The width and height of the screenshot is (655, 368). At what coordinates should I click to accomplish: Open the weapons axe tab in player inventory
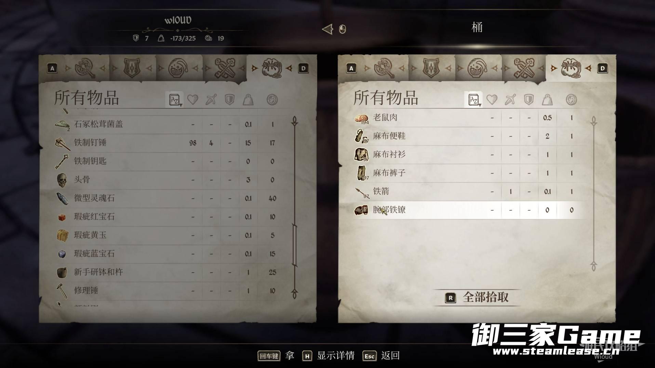(x=85, y=68)
